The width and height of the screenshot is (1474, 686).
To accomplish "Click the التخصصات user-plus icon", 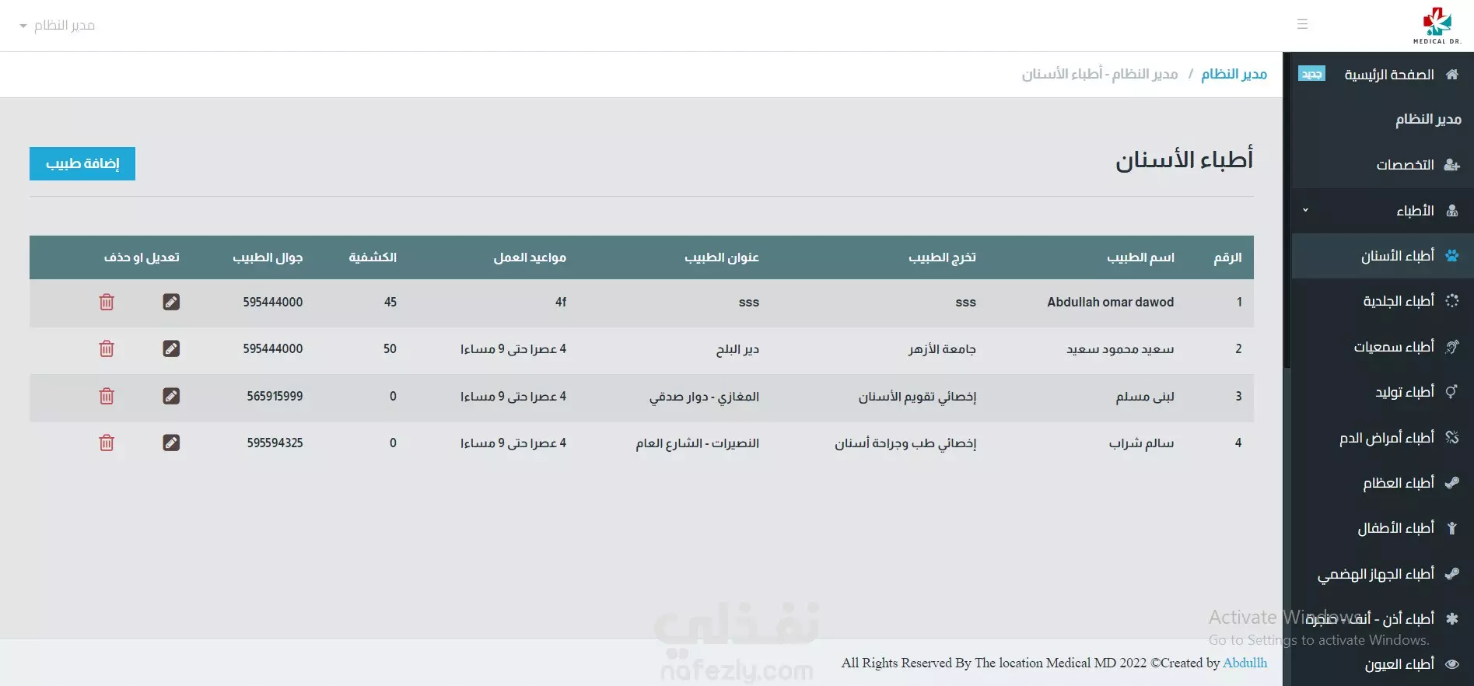I will coord(1451,164).
